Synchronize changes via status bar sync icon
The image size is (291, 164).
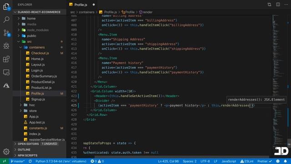[x=30, y=161]
